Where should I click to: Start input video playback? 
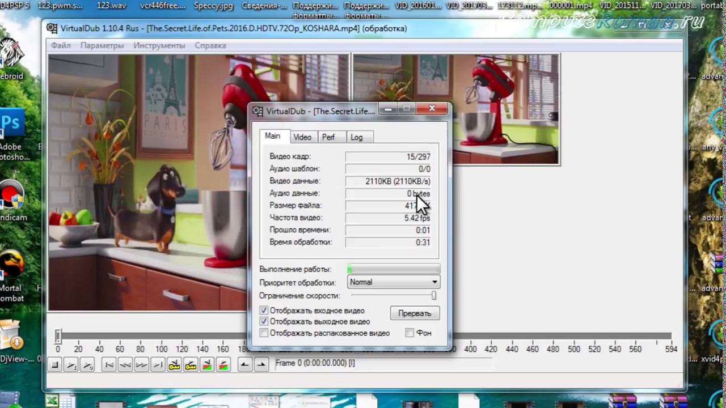[x=71, y=365]
